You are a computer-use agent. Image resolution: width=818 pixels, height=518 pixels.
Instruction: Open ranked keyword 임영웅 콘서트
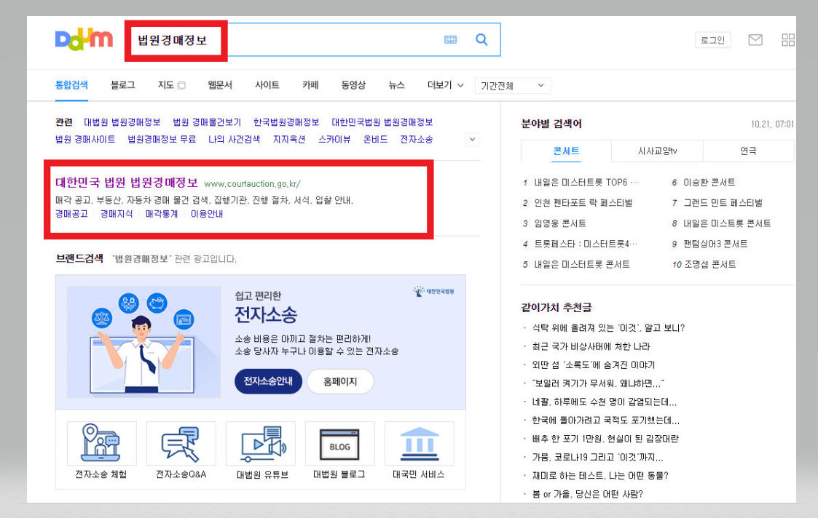tap(559, 223)
